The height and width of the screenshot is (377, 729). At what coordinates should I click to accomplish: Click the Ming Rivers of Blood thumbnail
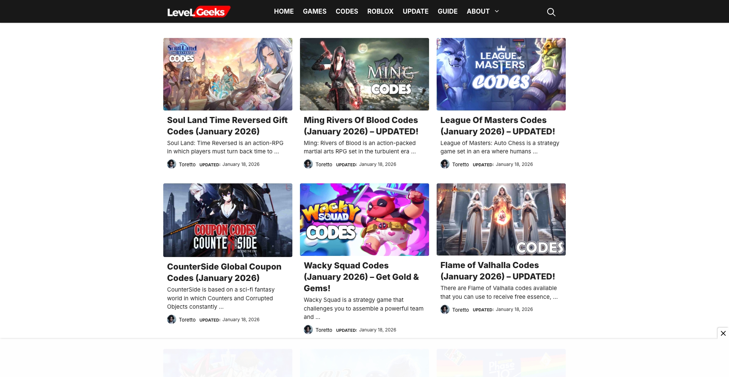point(364,74)
